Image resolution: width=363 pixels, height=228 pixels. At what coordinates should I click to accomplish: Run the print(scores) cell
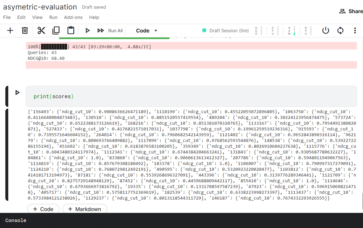pyautogui.click(x=18, y=92)
